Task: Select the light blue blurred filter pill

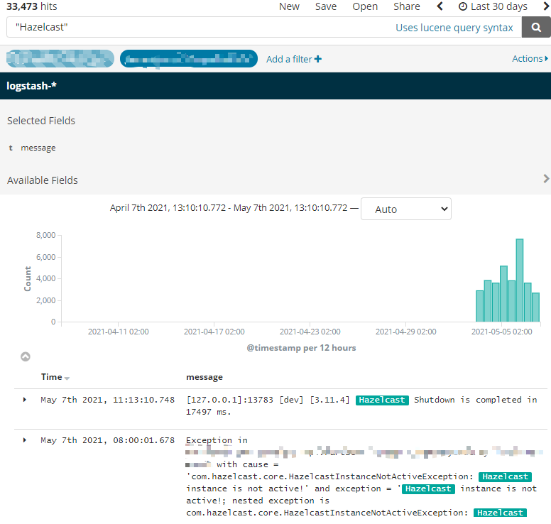Action: 60,58
